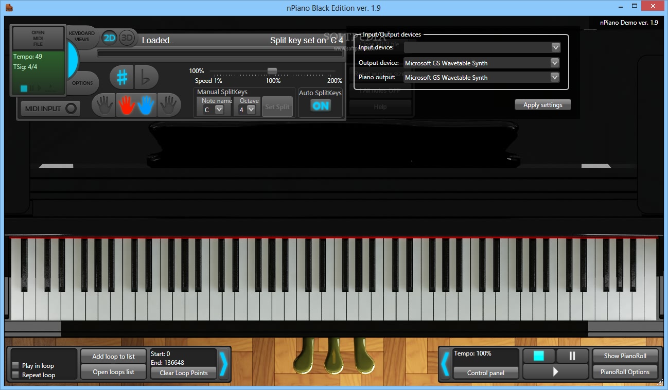668x390 pixels.
Task: Click Show PianoRoll
Action: pyautogui.click(x=625, y=356)
